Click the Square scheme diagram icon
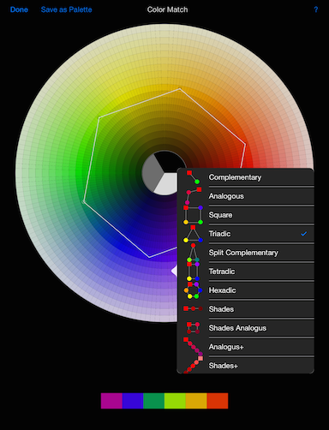Image resolution: width=329 pixels, height=430 pixels. [193, 215]
